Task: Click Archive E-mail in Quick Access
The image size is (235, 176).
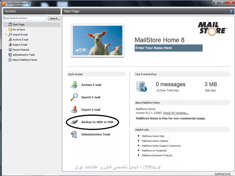Action: (91, 85)
